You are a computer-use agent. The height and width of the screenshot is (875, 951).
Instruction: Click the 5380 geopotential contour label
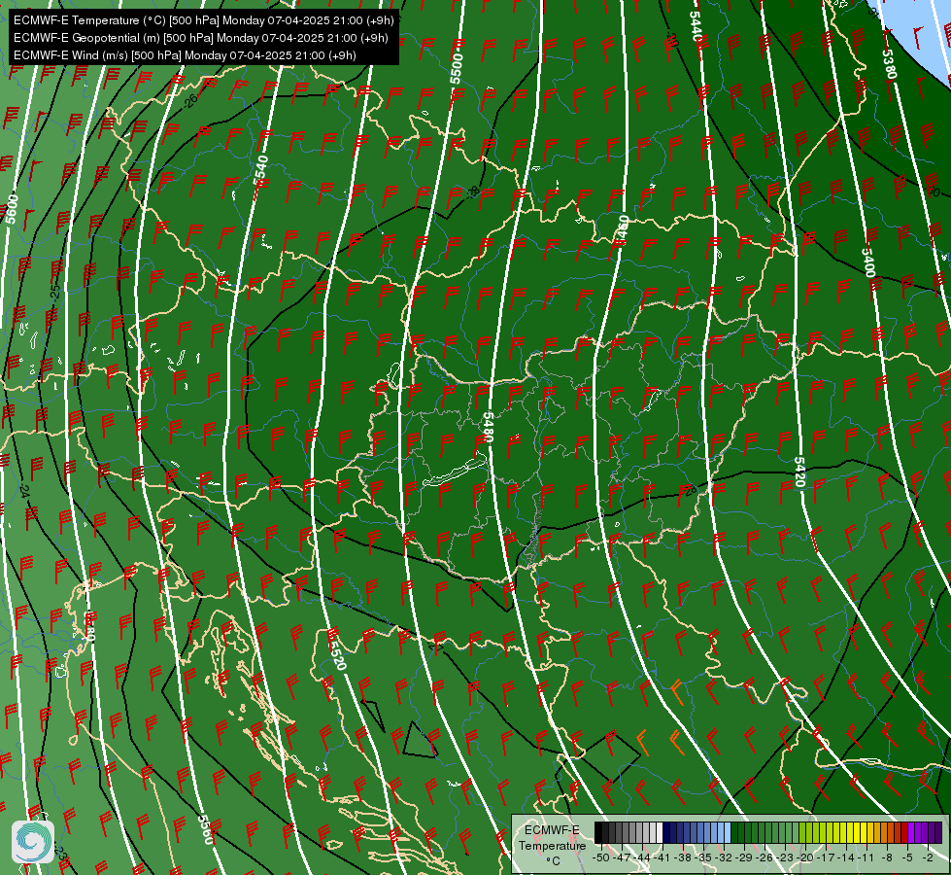[x=889, y=64]
